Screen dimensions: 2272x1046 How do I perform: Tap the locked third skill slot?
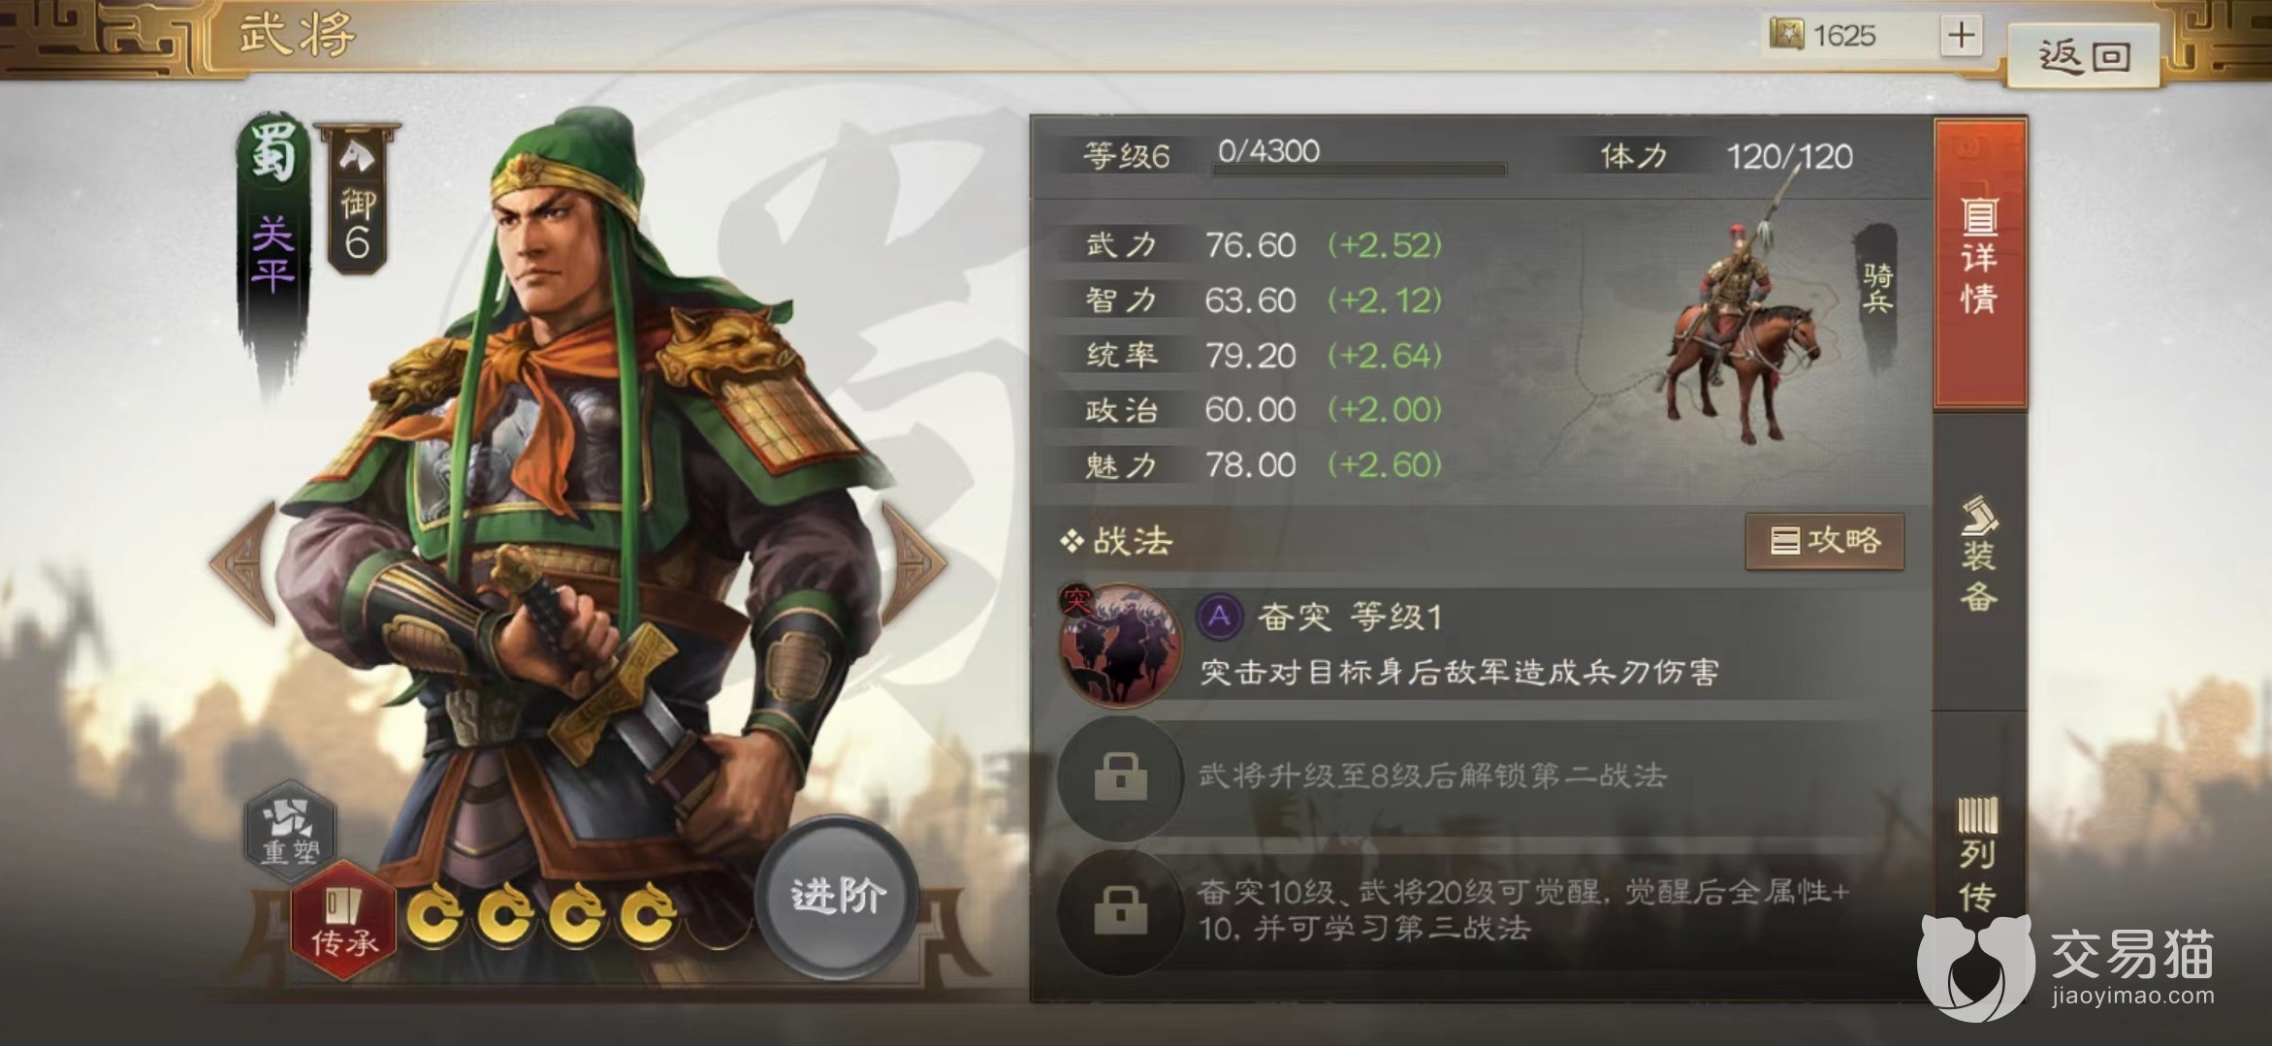point(1120,911)
